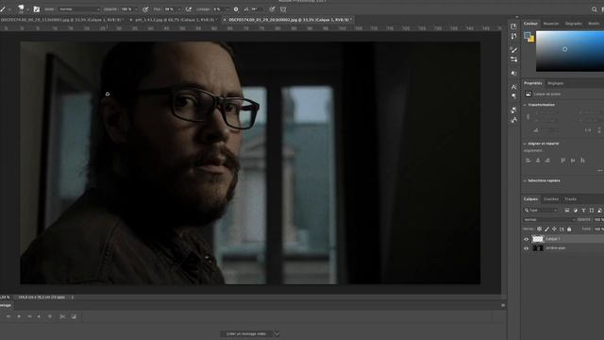Open the brush preset thumbnail picker
Screen dimensions: 604x340
pyautogui.click(x=23, y=8)
